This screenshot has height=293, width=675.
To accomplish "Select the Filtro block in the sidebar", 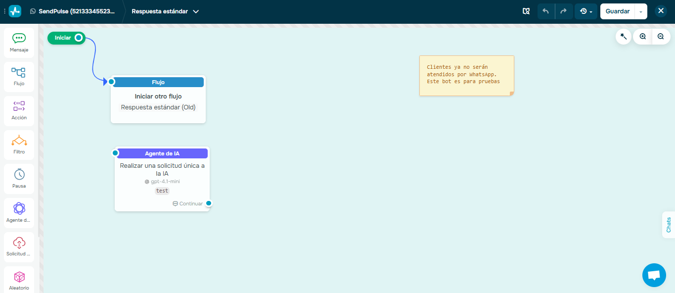I will coord(19,145).
